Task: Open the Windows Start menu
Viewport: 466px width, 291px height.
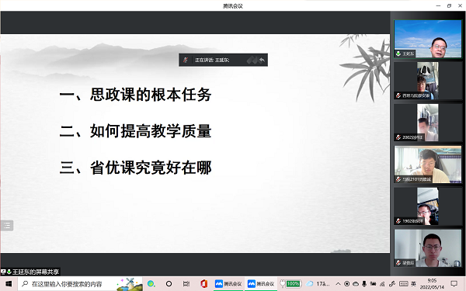Action: 9,284
